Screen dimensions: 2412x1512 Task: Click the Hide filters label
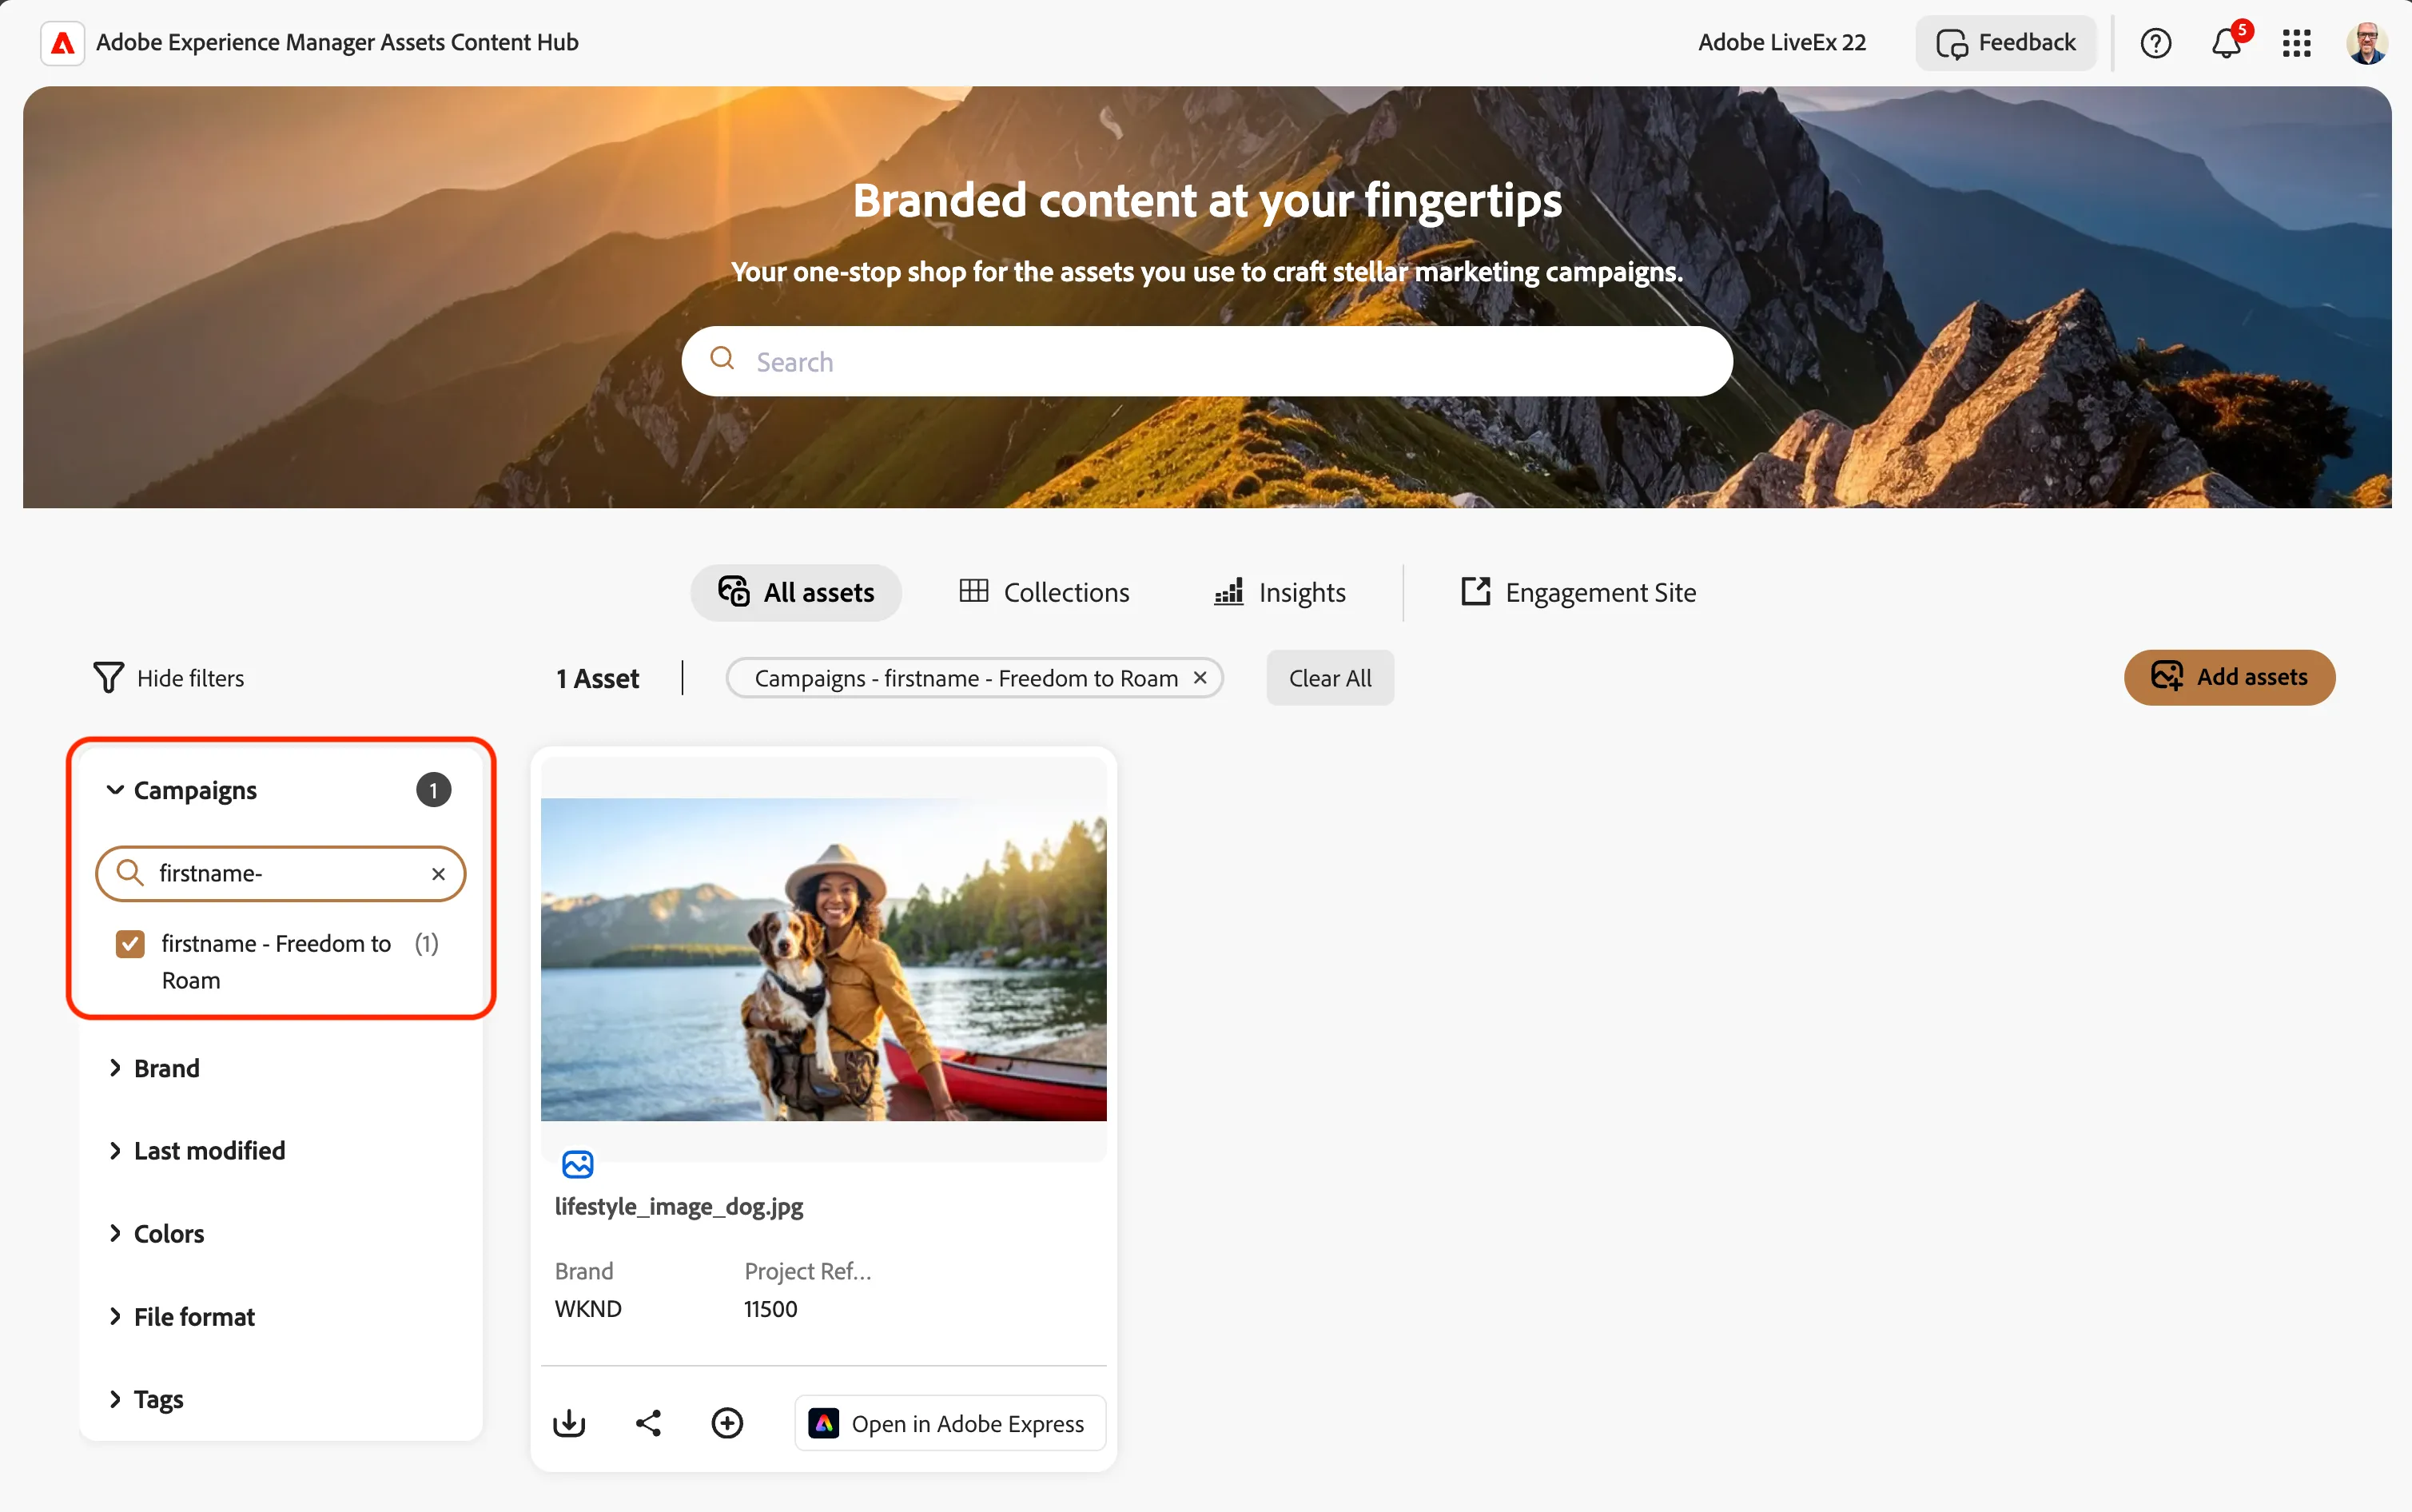pos(190,678)
